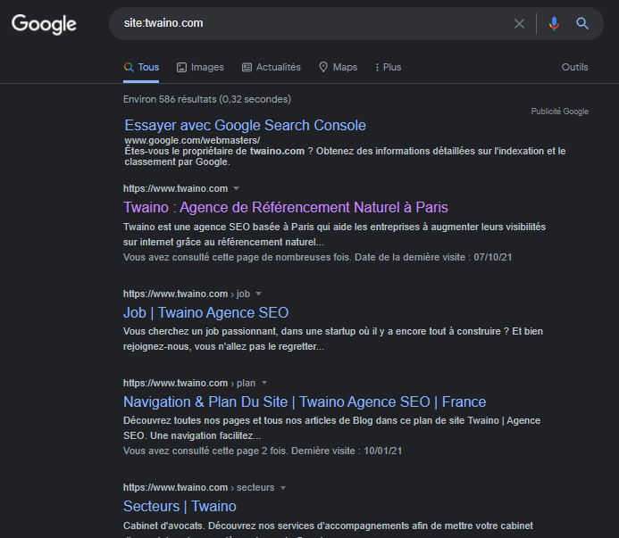Click the Dernière visite 10/01/21 note
Screen dimensions: 619x538
tap(347, 451)
